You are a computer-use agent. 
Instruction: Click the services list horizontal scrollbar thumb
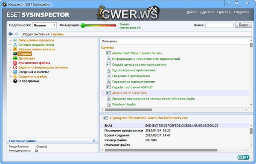coord(128,110)
